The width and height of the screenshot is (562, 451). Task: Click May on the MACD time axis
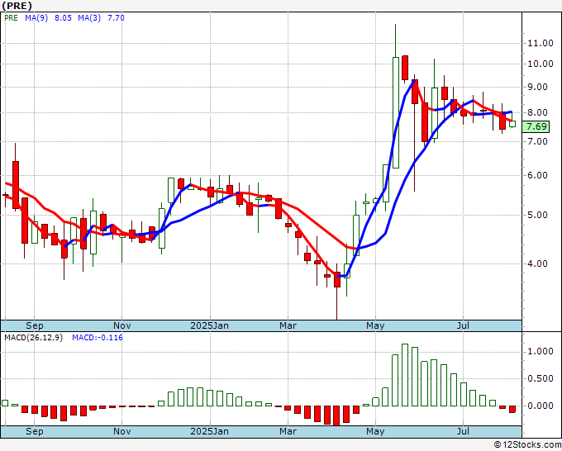click(375, 431)
